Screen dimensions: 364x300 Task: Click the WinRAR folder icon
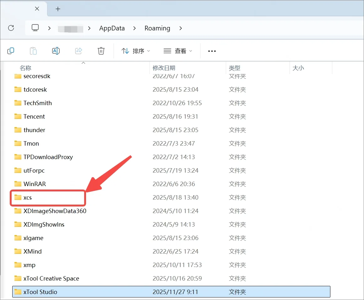pos(18,184)
